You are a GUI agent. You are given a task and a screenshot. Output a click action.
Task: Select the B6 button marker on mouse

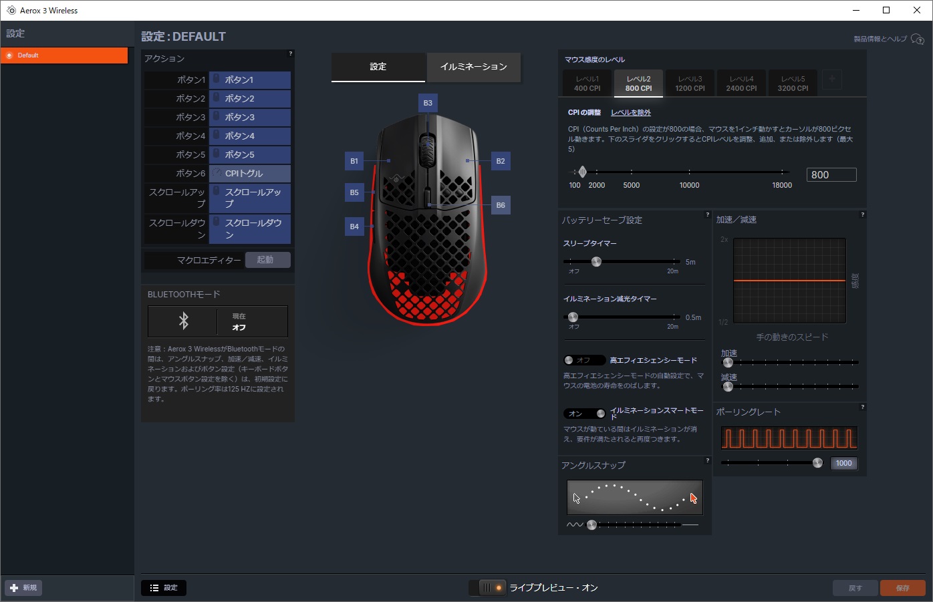(501, 205)
